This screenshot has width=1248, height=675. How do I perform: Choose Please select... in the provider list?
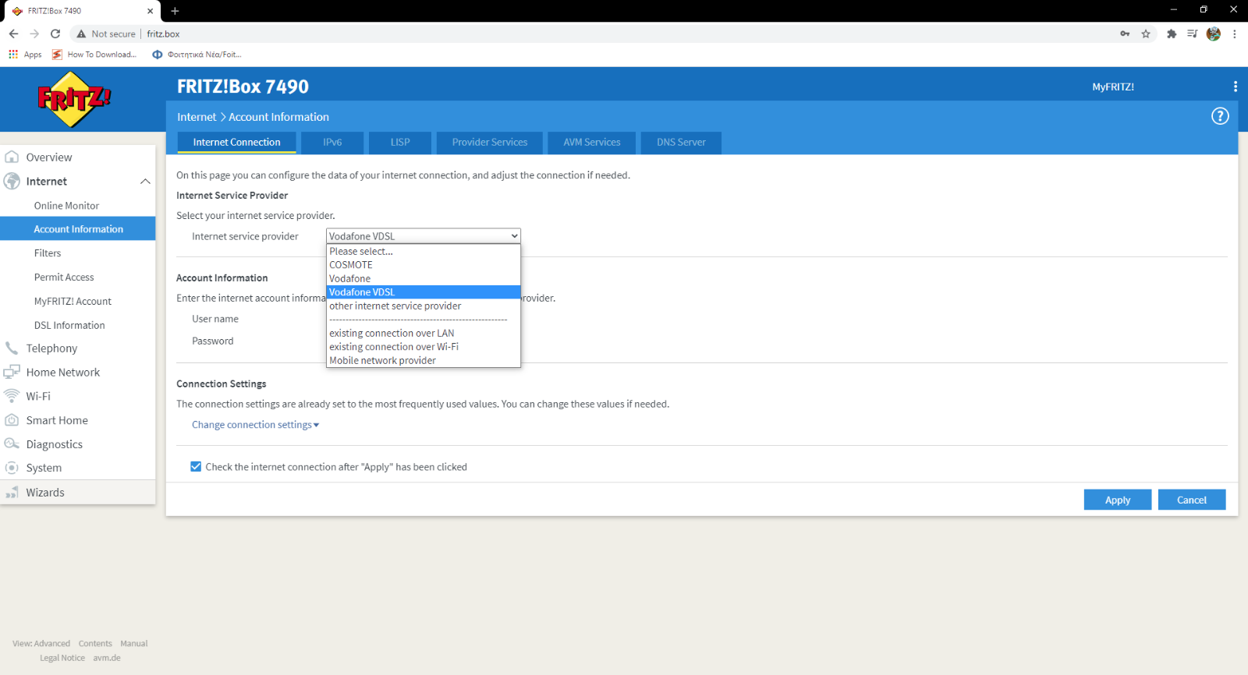tap(424, 252)
